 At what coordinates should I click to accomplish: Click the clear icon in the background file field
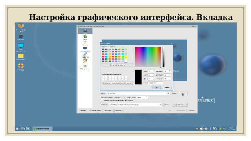click(168, 93)
